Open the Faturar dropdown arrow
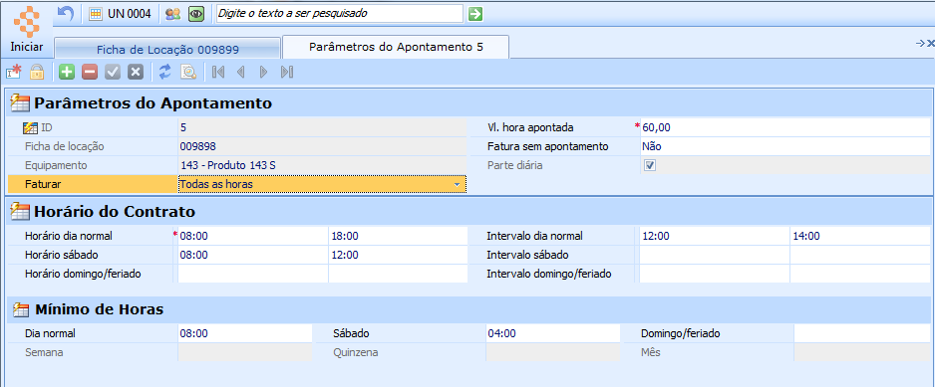This screenshot has height=387, width=935. click(458, 185)
